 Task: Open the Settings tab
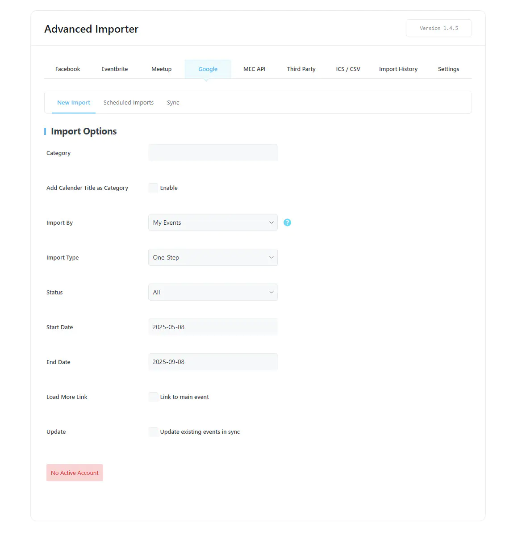click(448, 69)
